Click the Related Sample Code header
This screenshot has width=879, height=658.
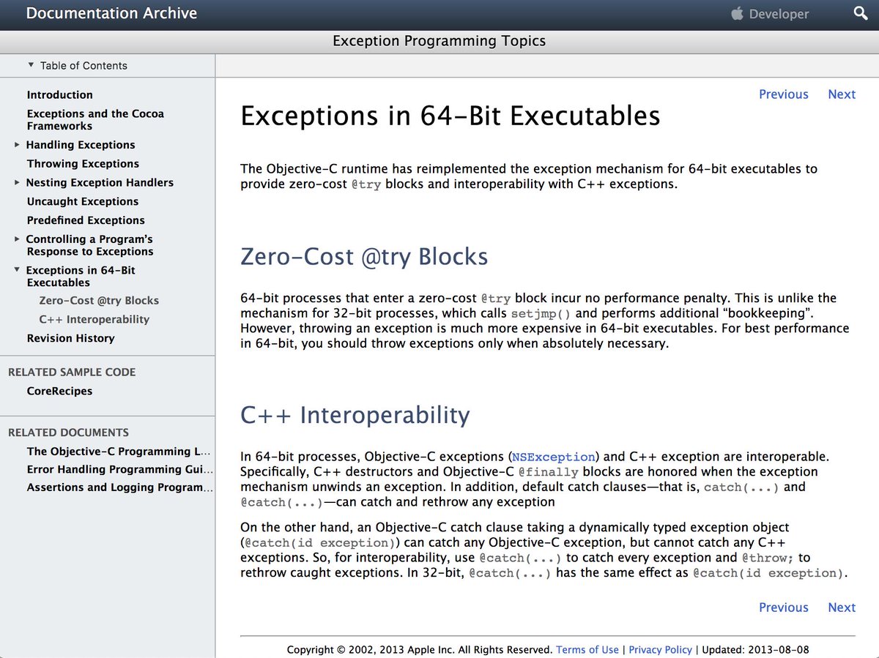click(72, 373)
